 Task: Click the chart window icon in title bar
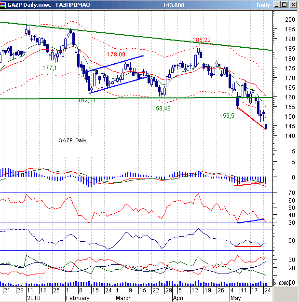pyautogui.click(x=3, y=5)
